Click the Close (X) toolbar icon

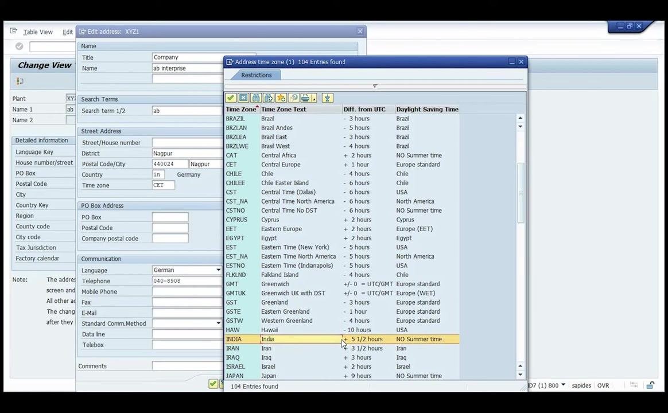(243, 98)
